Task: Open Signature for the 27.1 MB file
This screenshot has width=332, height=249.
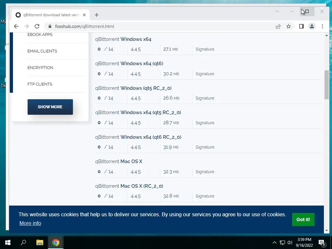Action: tap(205, 49)
